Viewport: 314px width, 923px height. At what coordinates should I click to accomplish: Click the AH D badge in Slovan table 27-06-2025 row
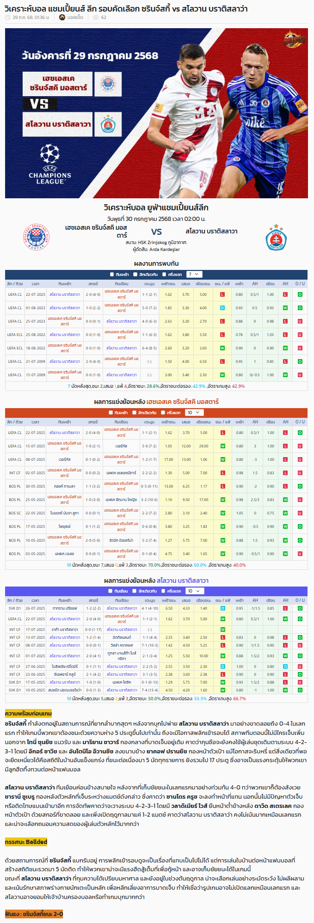tap(285, 666)
